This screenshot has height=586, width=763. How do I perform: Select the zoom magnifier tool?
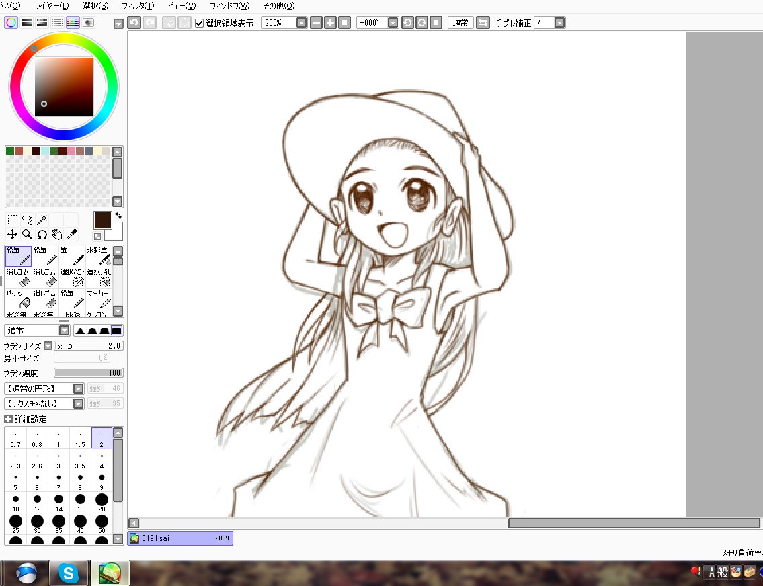pyautogui.click(x=28, y=235)
